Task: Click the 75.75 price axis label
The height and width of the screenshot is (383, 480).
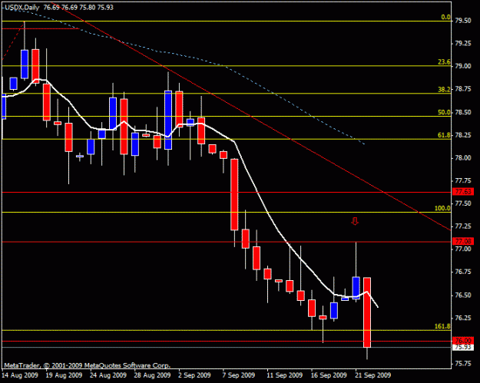Action: pos(463,363)
